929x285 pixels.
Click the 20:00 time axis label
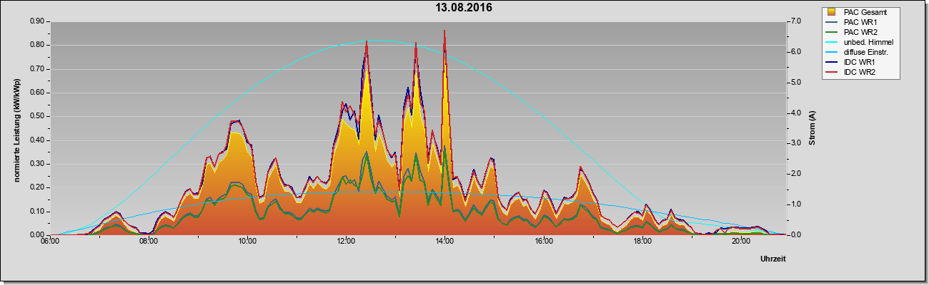[740, 241]
